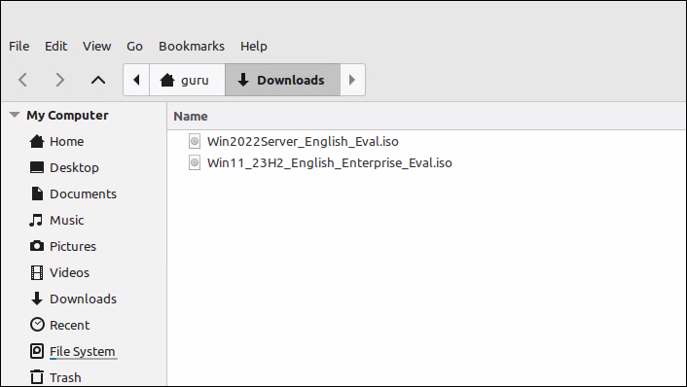Screen dimensions: 687x387
Task: Go up to the parent folder
Action: tap(98, 80)
